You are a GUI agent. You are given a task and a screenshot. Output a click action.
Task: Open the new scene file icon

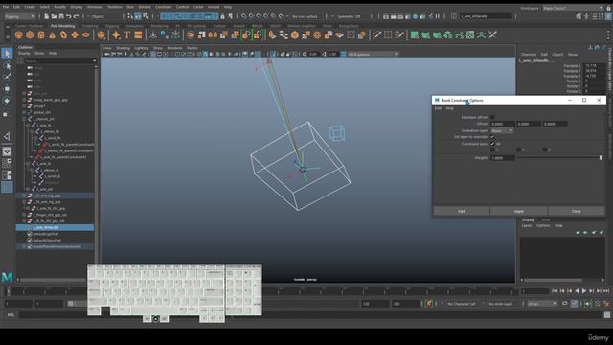point(46,16)
